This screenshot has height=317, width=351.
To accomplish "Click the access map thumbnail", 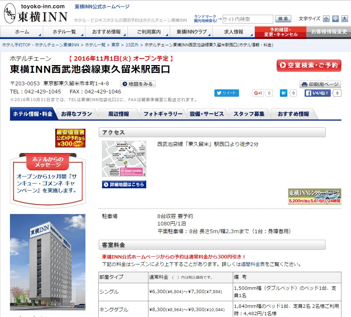I will [124, 159].
